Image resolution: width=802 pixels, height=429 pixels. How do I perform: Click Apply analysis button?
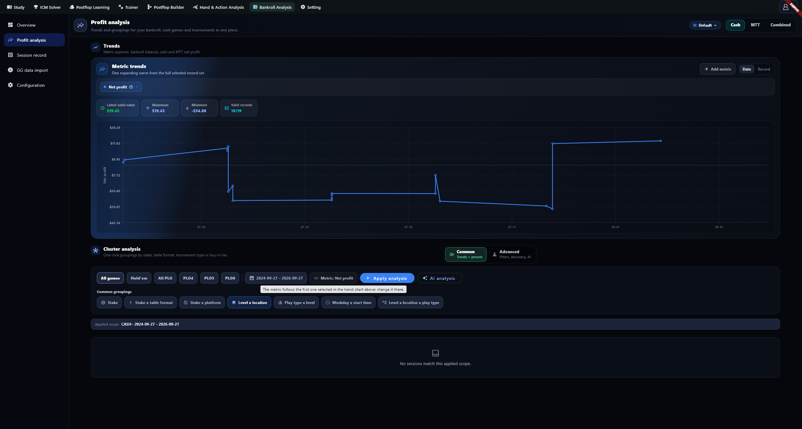click(x=387, y=278)
